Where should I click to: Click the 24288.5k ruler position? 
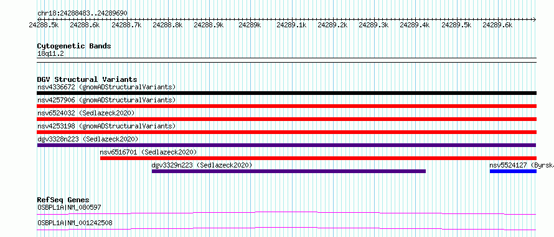44,25
